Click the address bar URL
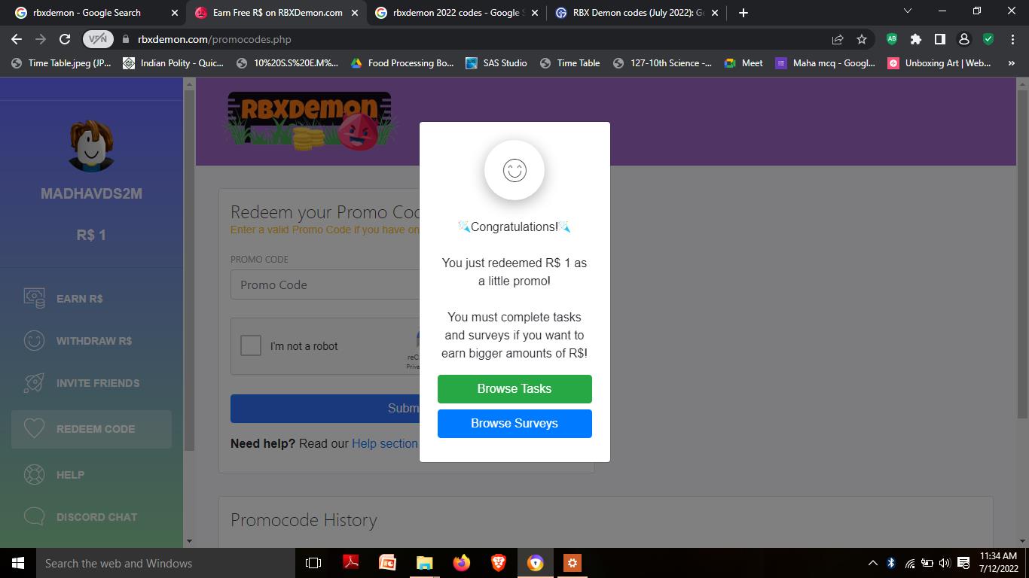Image resolution: width=1029 pixels, height=578 pixels. (x=214, y=39)
